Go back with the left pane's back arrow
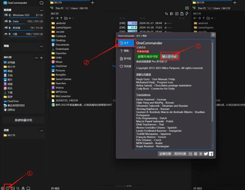Viewport: 245px width, 190px height. tap(53, 18)
